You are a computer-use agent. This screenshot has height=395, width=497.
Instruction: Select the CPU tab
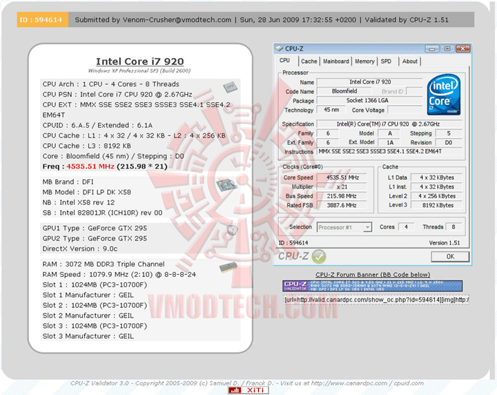(284, 60)
